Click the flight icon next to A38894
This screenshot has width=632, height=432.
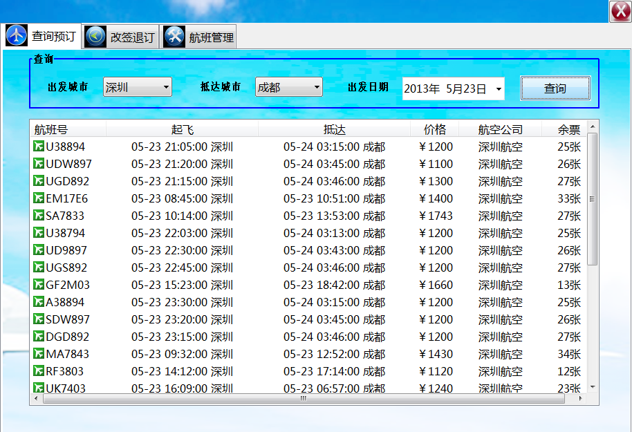pyautogui.click(x=39, y=302)
